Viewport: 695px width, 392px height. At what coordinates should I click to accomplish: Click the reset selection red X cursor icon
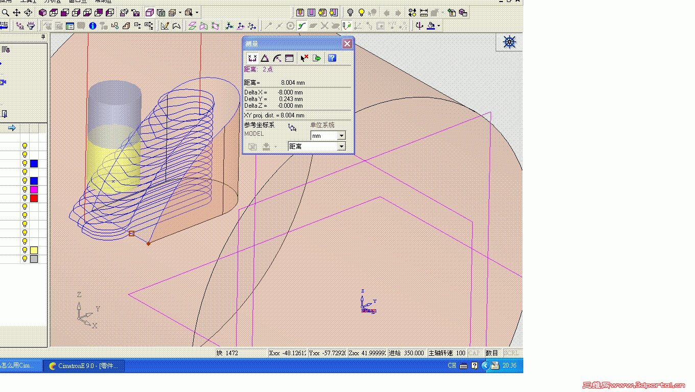pyautogui.click(x=305, y=58)
